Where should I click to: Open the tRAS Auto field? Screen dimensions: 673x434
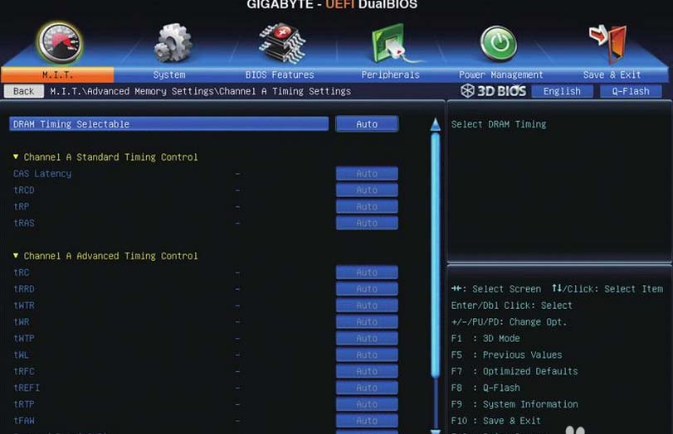pos(367,223)
